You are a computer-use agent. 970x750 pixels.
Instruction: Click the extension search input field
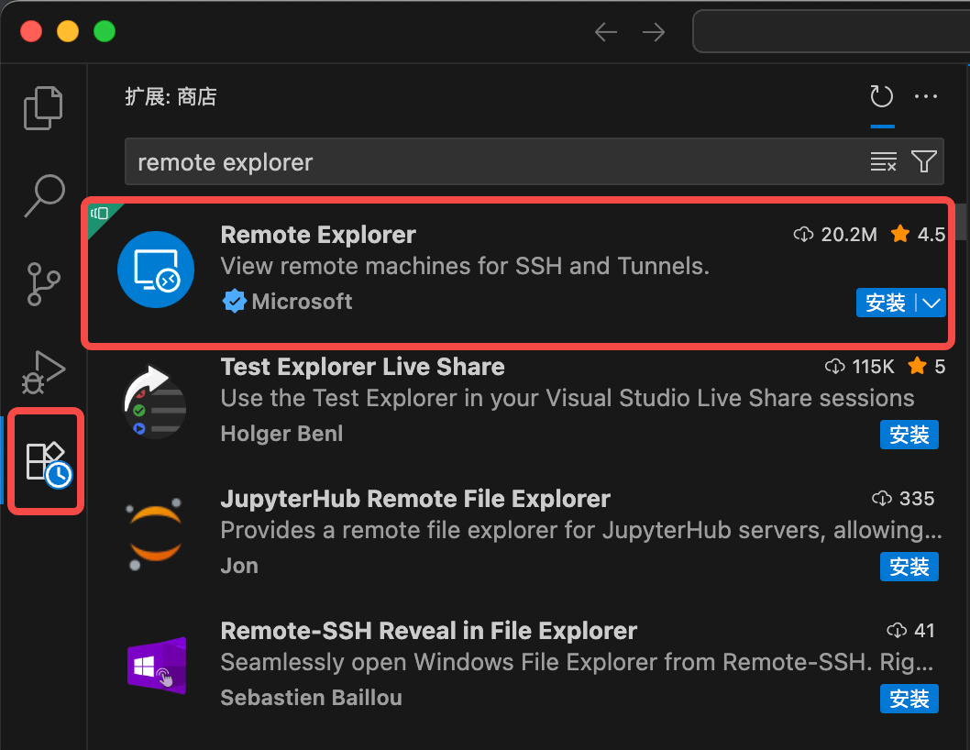[495, 162]
